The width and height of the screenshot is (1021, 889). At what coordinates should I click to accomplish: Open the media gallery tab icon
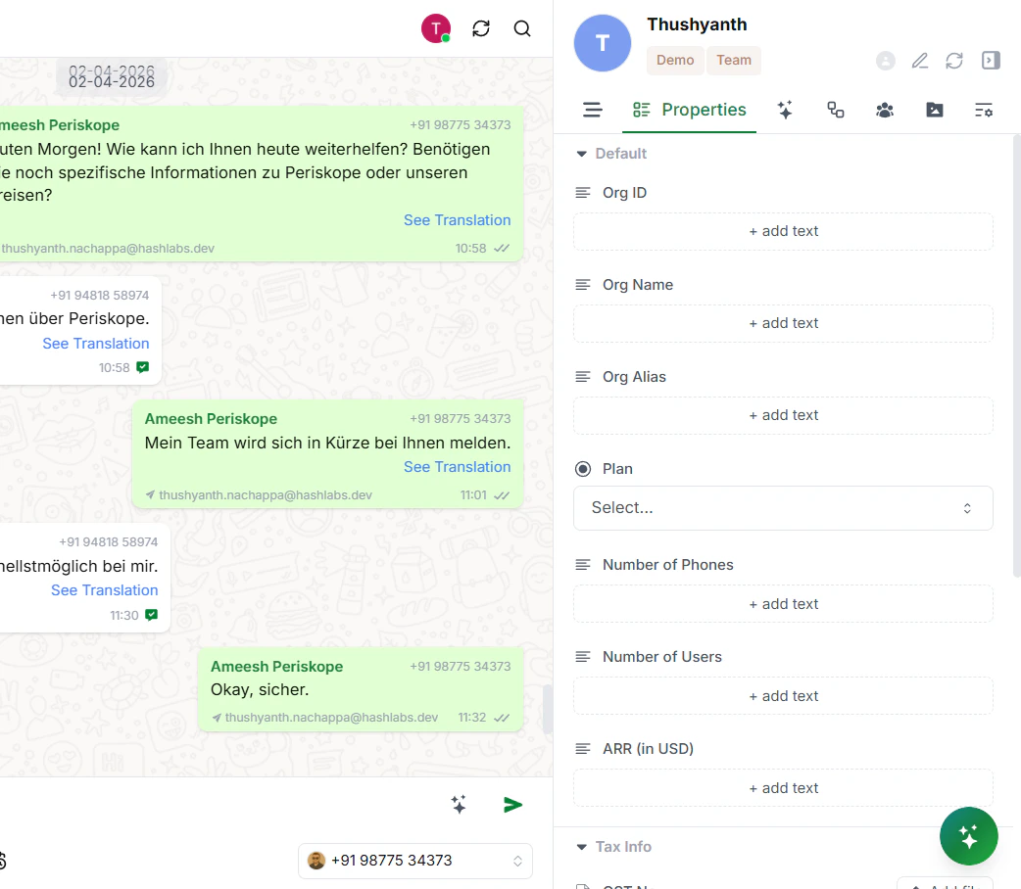click(935, 110)
